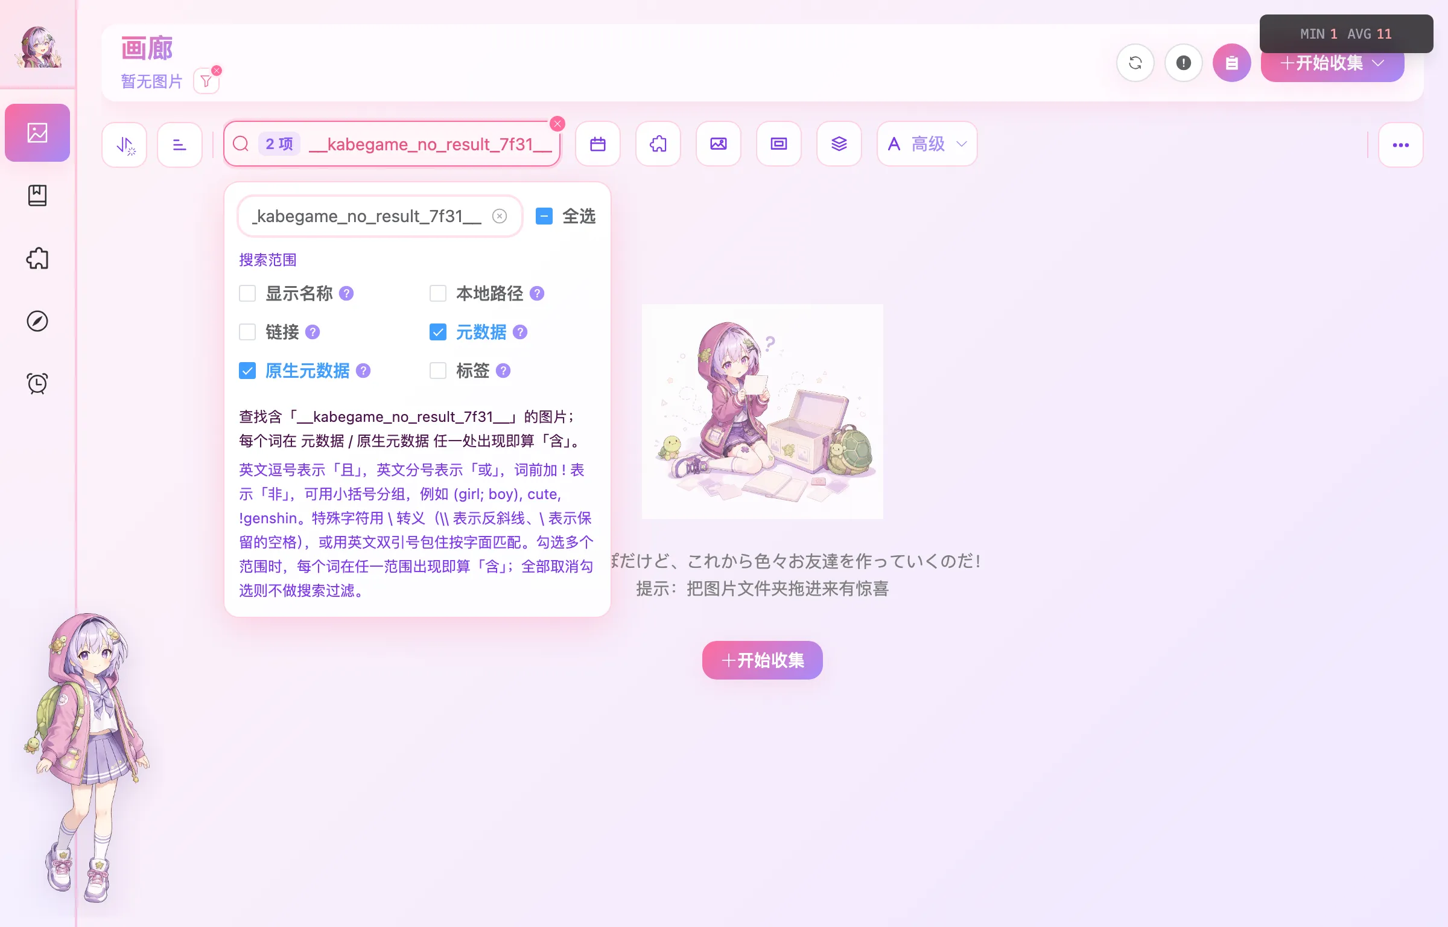Viewport: 1448px width, 927px height.
Task: Click the pink clipboard task button
Action: [1232, 63]
